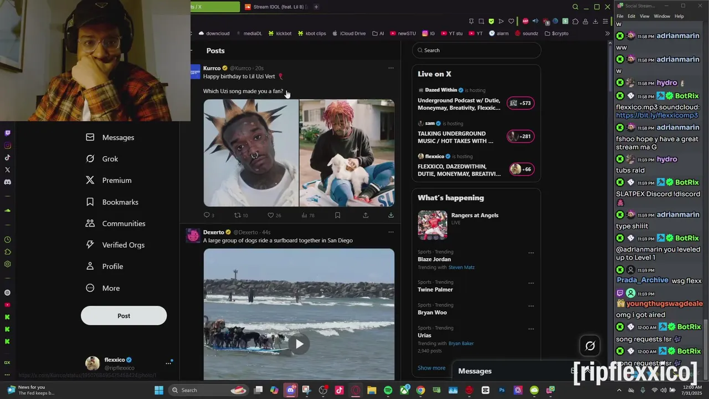Join Dazed Within's Underground Podcast space

pos(521,103)
